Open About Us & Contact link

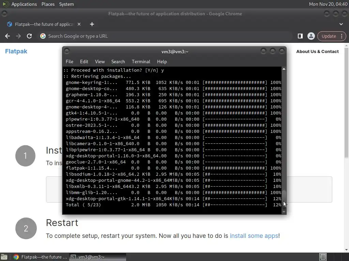click(317, 52)
